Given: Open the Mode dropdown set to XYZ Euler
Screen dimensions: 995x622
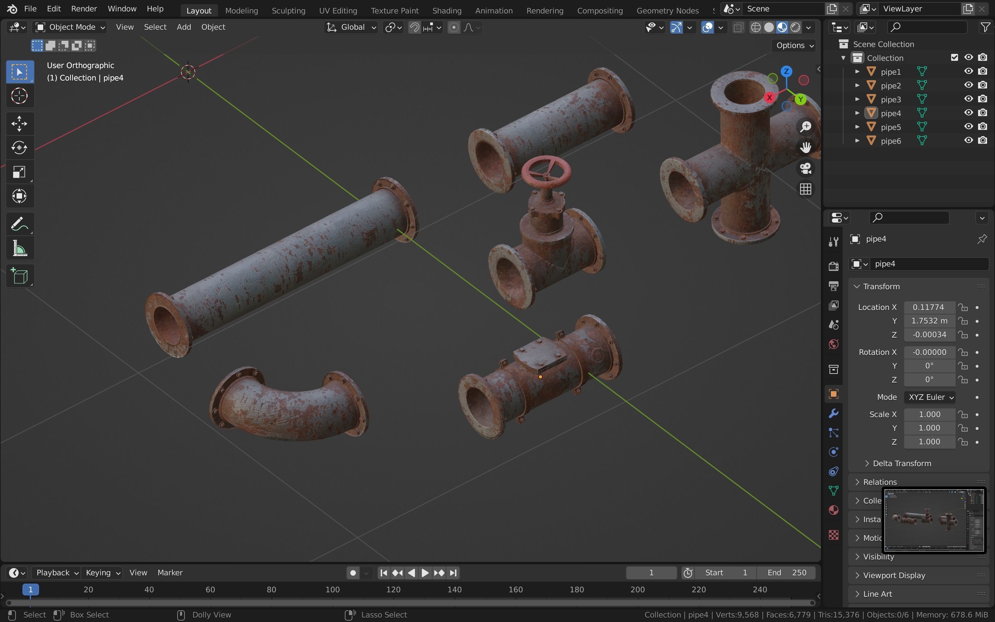Looking at the screenshot, I should [x=930, y=397].
